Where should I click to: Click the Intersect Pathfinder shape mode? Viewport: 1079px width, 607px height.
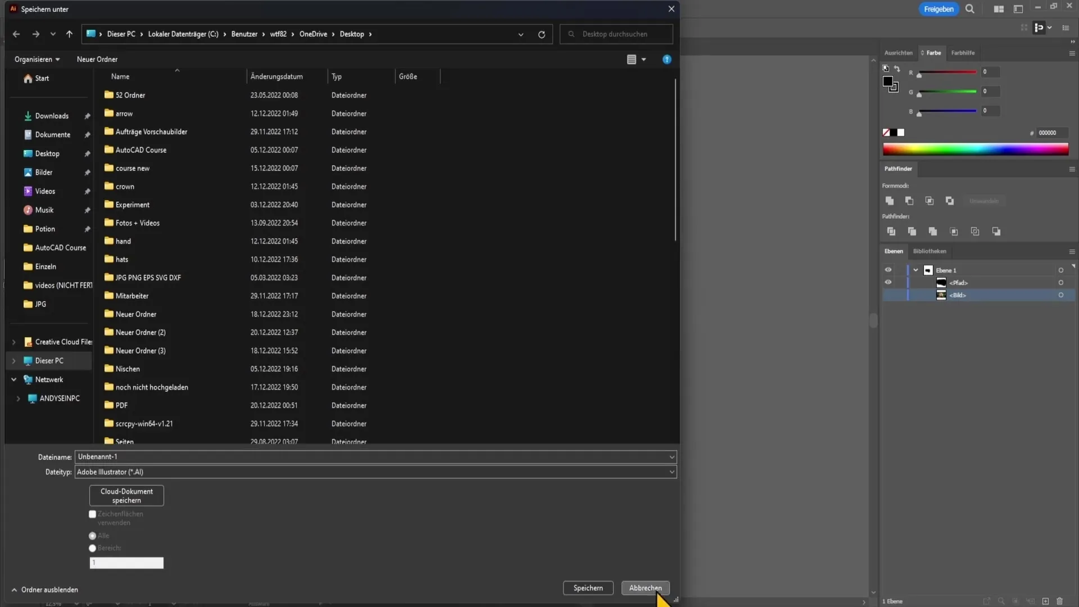(x=930, y=200)
